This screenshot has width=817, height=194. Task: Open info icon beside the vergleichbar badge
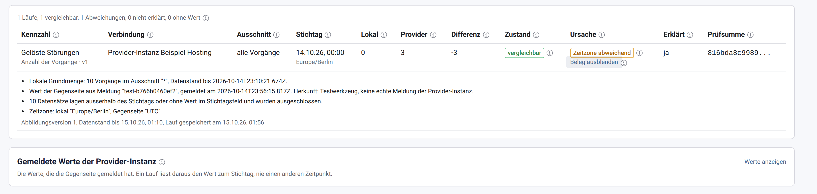click(550, 53)
